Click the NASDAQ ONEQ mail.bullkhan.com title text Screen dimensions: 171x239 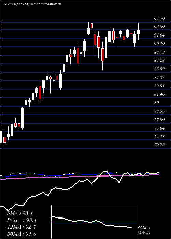coord(32,4)
